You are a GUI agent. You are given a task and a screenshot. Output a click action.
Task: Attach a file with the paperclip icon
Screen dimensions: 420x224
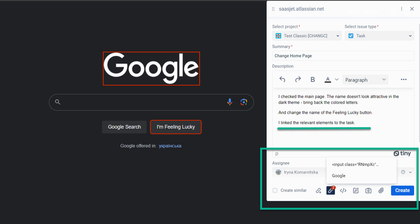click(x=381, y=190)
